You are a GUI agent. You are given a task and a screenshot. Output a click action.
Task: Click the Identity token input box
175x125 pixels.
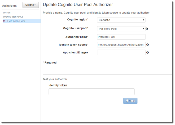tap(91, 92)
